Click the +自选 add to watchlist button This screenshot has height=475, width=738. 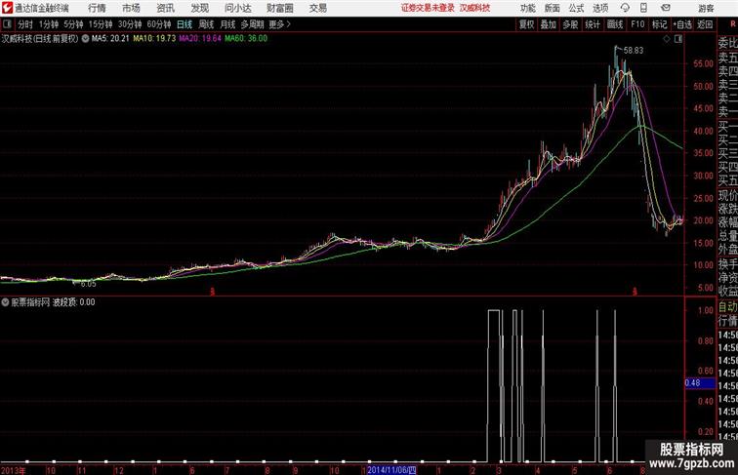point(682,24)
